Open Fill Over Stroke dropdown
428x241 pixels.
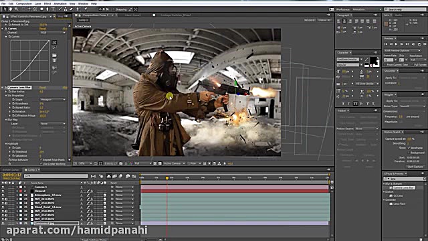click(x=366, y=84)
